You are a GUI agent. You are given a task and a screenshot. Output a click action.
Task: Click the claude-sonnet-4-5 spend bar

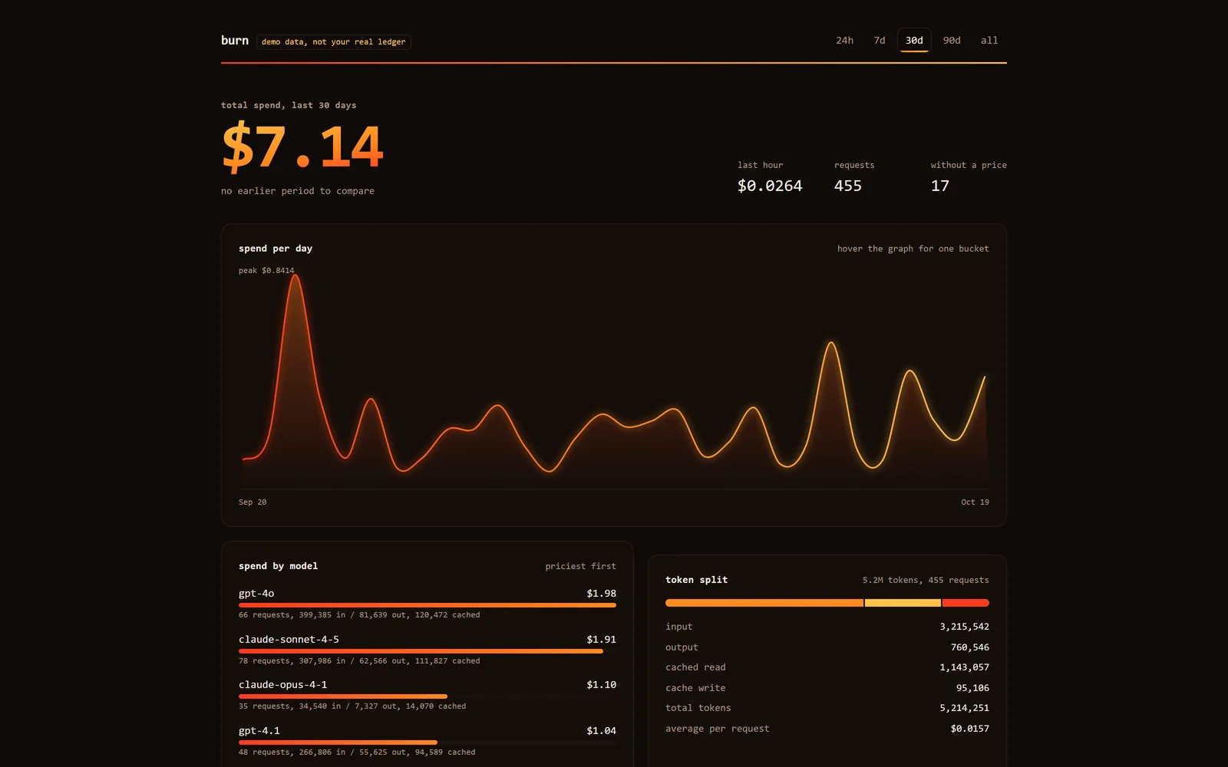(421, 651)
